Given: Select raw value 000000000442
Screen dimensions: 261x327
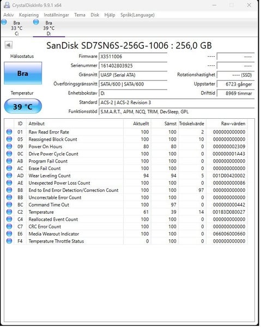Looking at the screenshot, I should click(229, 204).
